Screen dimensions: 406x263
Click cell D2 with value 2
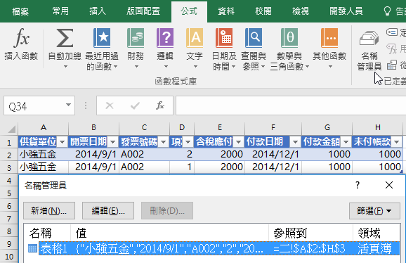(x=182, y=155)
